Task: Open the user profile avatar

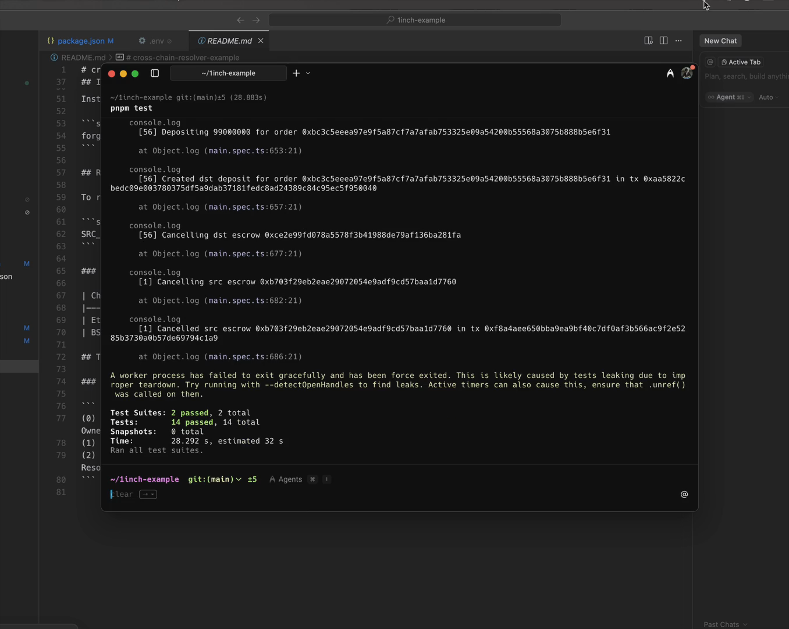Action: 687,73
